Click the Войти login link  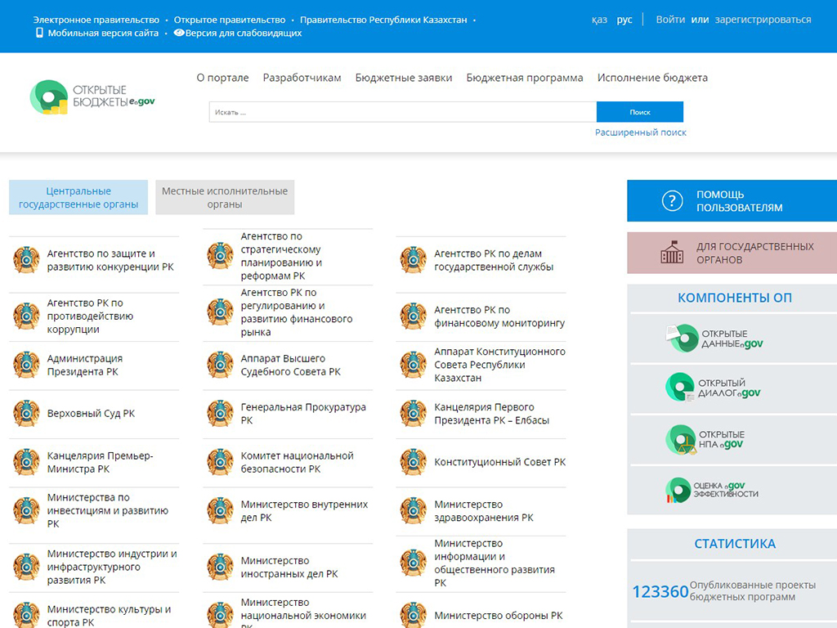coord(670,20)
